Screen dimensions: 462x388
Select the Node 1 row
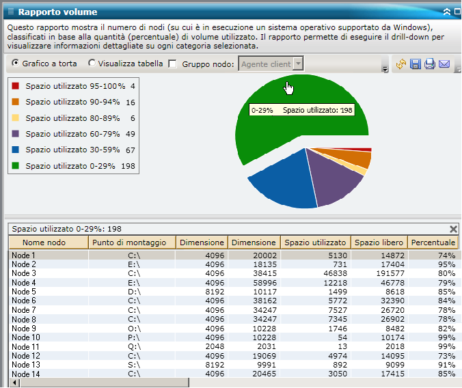point(234,255)
